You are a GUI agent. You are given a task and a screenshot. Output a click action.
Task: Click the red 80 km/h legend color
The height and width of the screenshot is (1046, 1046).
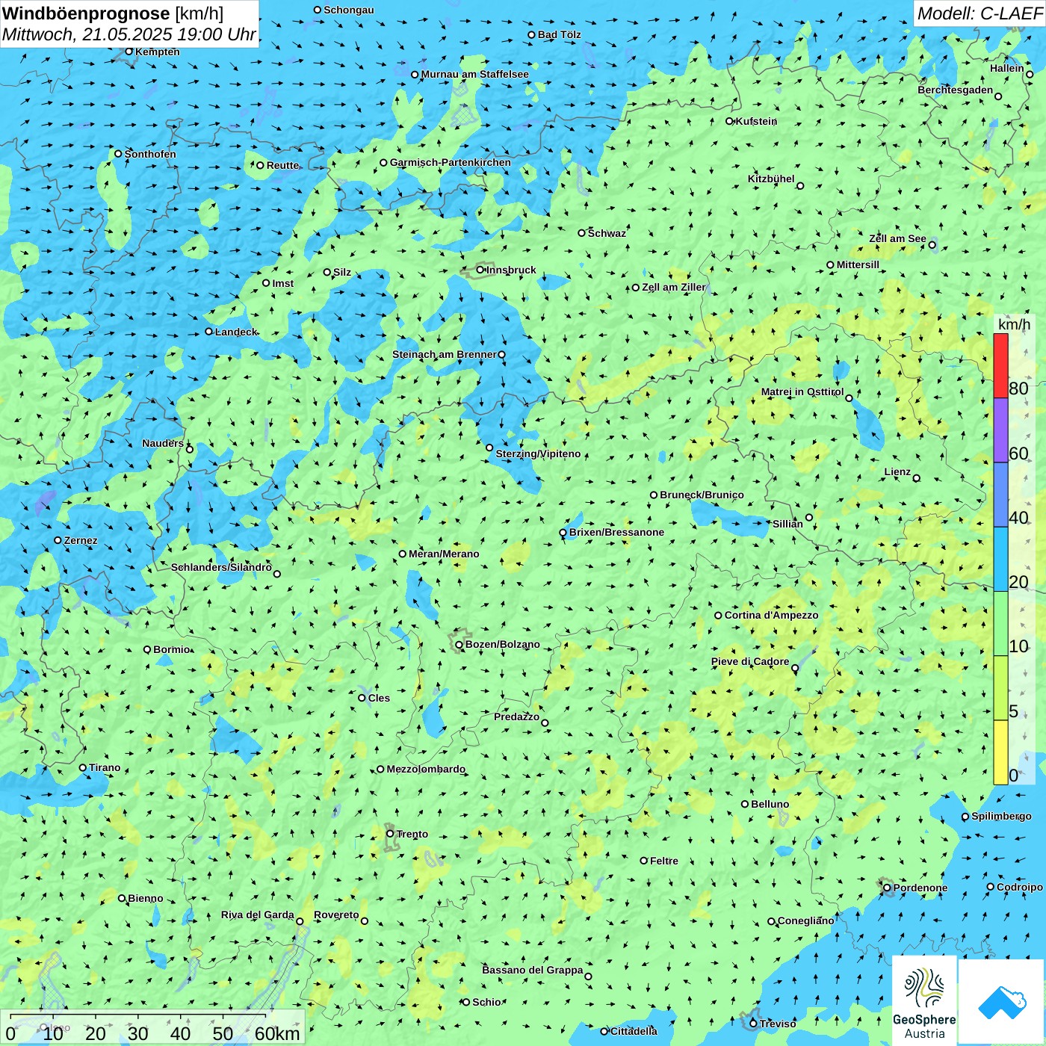[1000, 365]
